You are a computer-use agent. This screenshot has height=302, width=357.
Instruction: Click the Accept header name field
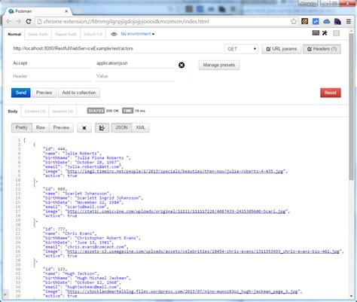point(51,63)
